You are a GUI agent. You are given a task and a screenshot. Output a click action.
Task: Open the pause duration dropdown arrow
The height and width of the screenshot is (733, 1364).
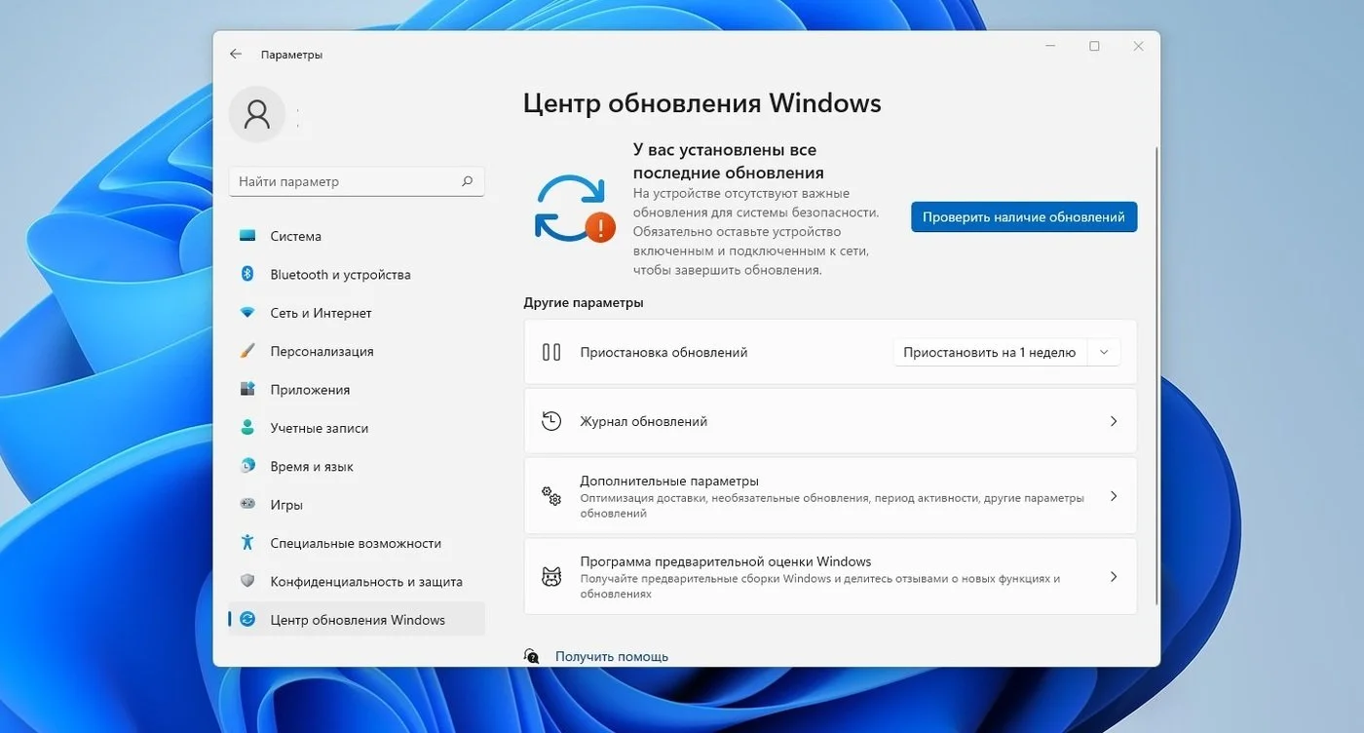click(x=1104, y=352)
